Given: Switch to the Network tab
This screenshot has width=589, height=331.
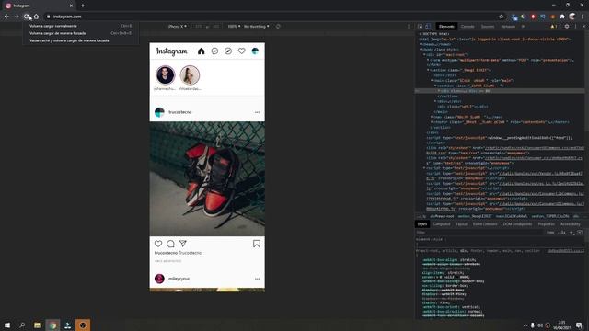Looking at the screenshot, I should (508, 27).
